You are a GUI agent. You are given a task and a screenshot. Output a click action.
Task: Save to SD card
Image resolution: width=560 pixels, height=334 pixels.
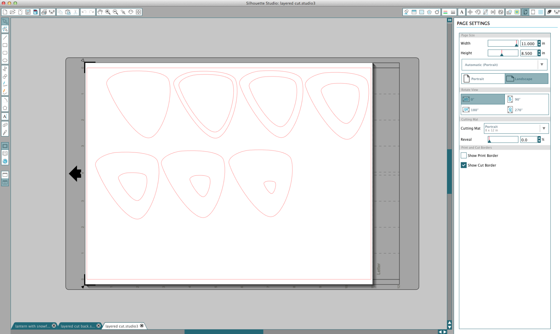(35, 12)
